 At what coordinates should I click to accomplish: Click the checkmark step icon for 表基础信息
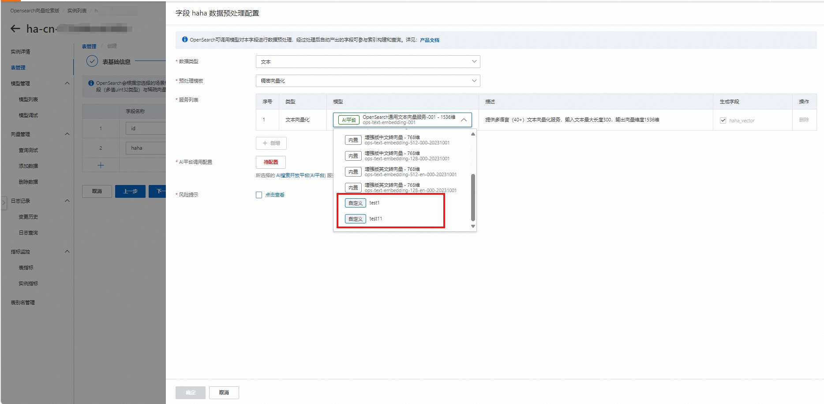tap(92, 61)
